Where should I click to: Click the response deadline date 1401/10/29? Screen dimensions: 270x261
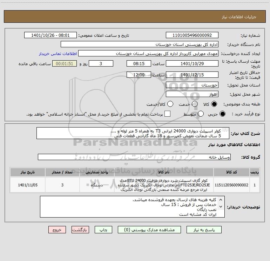(192, 63)
